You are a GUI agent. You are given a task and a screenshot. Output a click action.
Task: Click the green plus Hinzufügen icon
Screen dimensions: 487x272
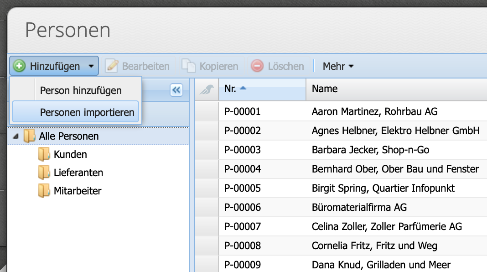pyautogui.click(x=18, y=66)
